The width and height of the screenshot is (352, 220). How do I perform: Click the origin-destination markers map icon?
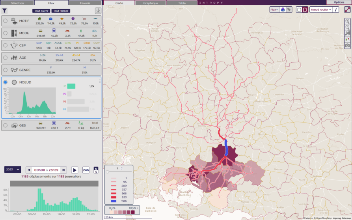pos(347,39)
